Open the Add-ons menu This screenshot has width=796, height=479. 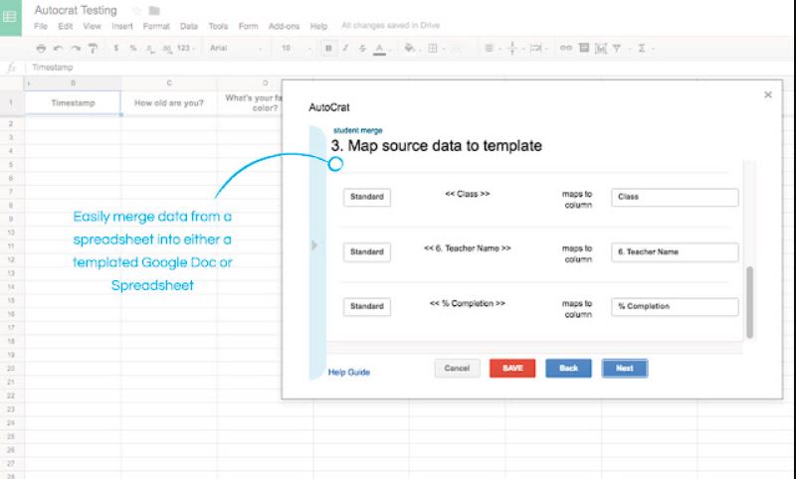[x=284, y=26]
